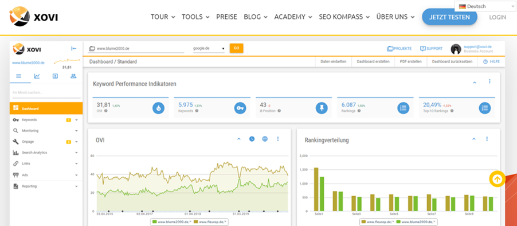Open SUPPORT in the top bar
The height and width of the screenshot is (226, 517).
pyautogui.click(x=431, y=49)
